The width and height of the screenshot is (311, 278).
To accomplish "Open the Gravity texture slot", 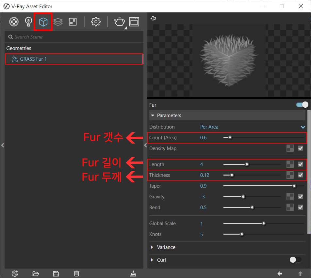I will tap(290, 196).
